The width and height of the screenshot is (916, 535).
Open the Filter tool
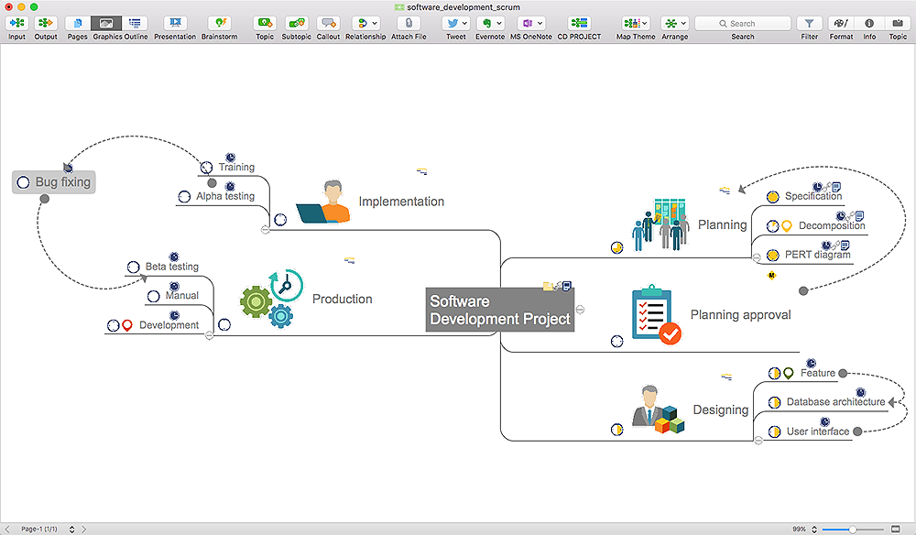(x=809, y=24)
